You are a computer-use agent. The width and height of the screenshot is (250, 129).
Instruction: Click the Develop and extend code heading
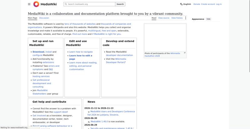[x=118, y=43]
